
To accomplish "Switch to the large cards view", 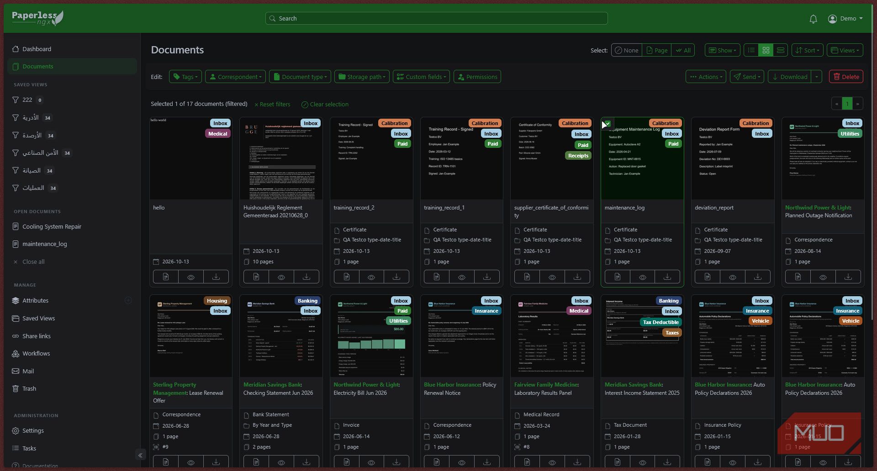I will pos(781,50).
